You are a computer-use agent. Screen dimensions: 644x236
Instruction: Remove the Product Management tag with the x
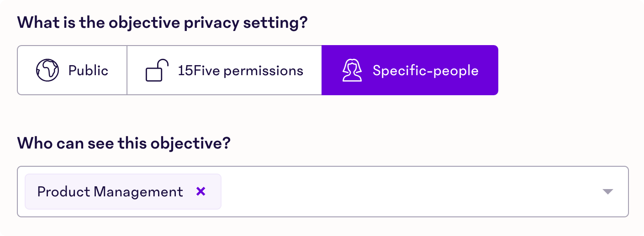coord(201,191)
